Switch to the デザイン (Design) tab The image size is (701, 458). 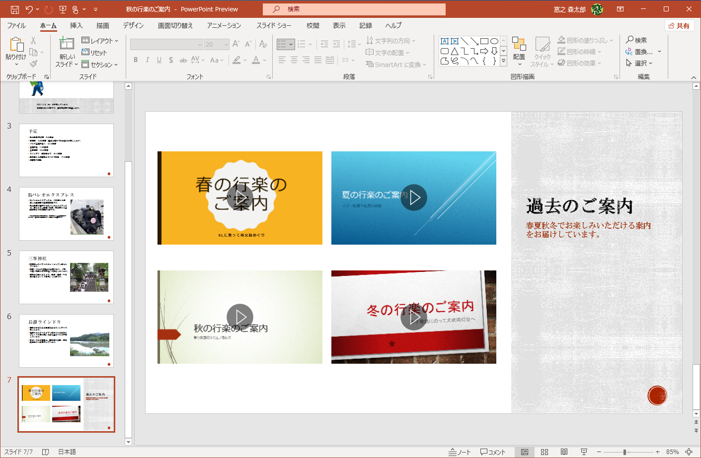click(x=133, y=25)
